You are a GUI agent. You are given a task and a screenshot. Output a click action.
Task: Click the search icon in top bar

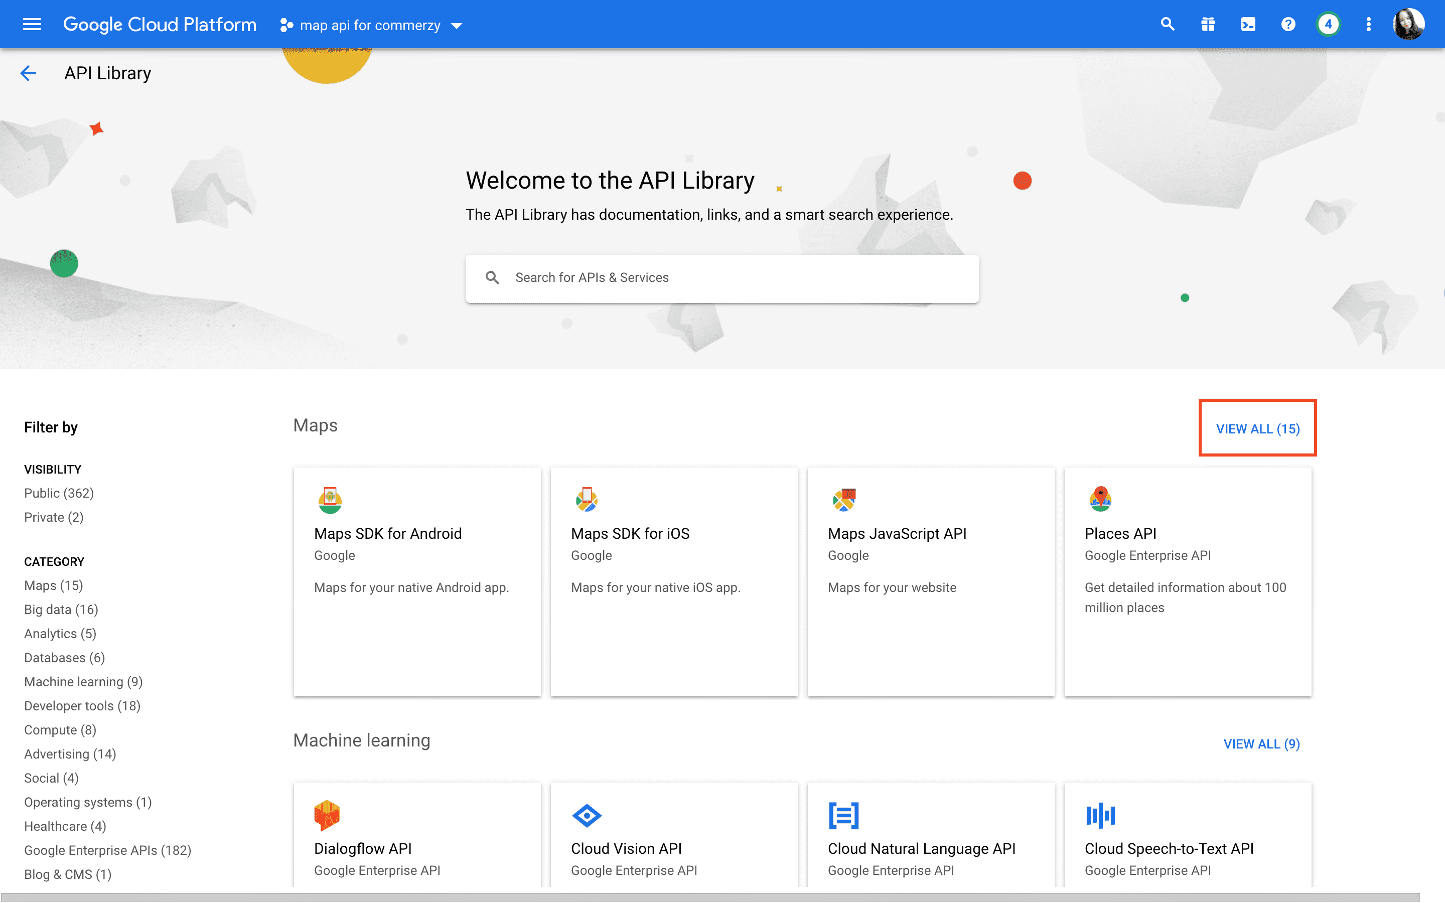[1168, 25]
